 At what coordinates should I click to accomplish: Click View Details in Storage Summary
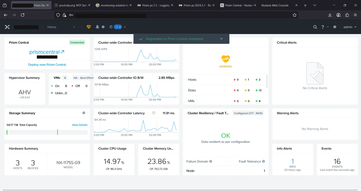coord(80,125)
